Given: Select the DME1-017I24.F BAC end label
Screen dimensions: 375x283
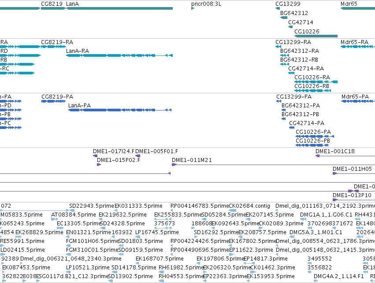Looking at the screenshot, I should click(x=114, y=151).
